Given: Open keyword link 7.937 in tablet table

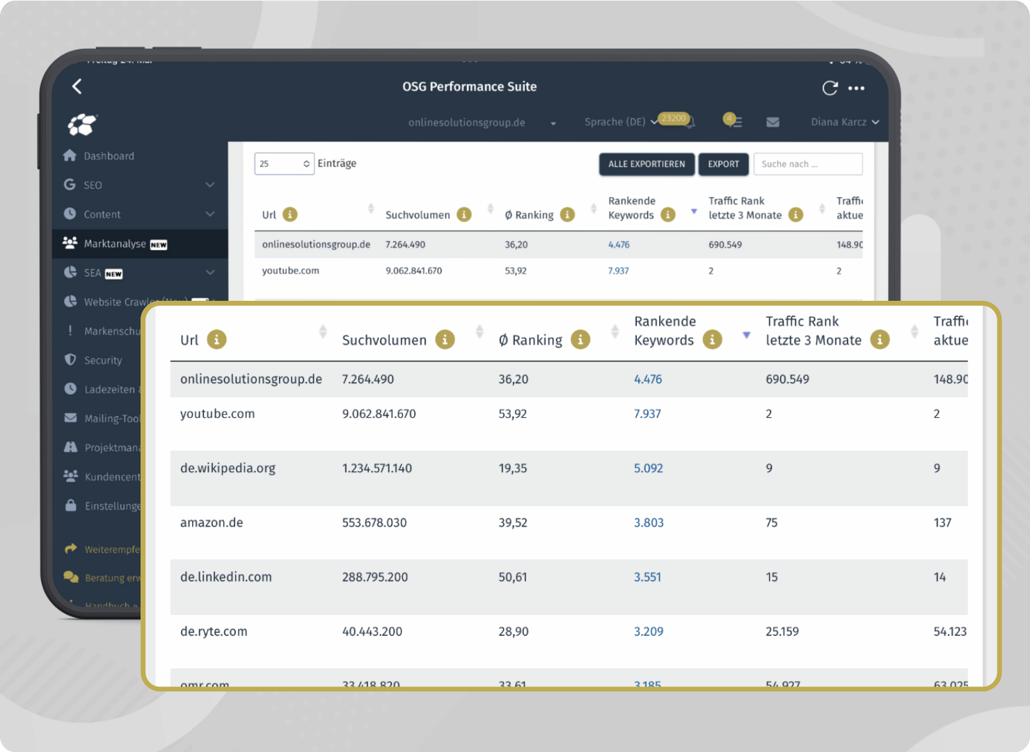Looking at the screenshot, I should pos(618,271).
